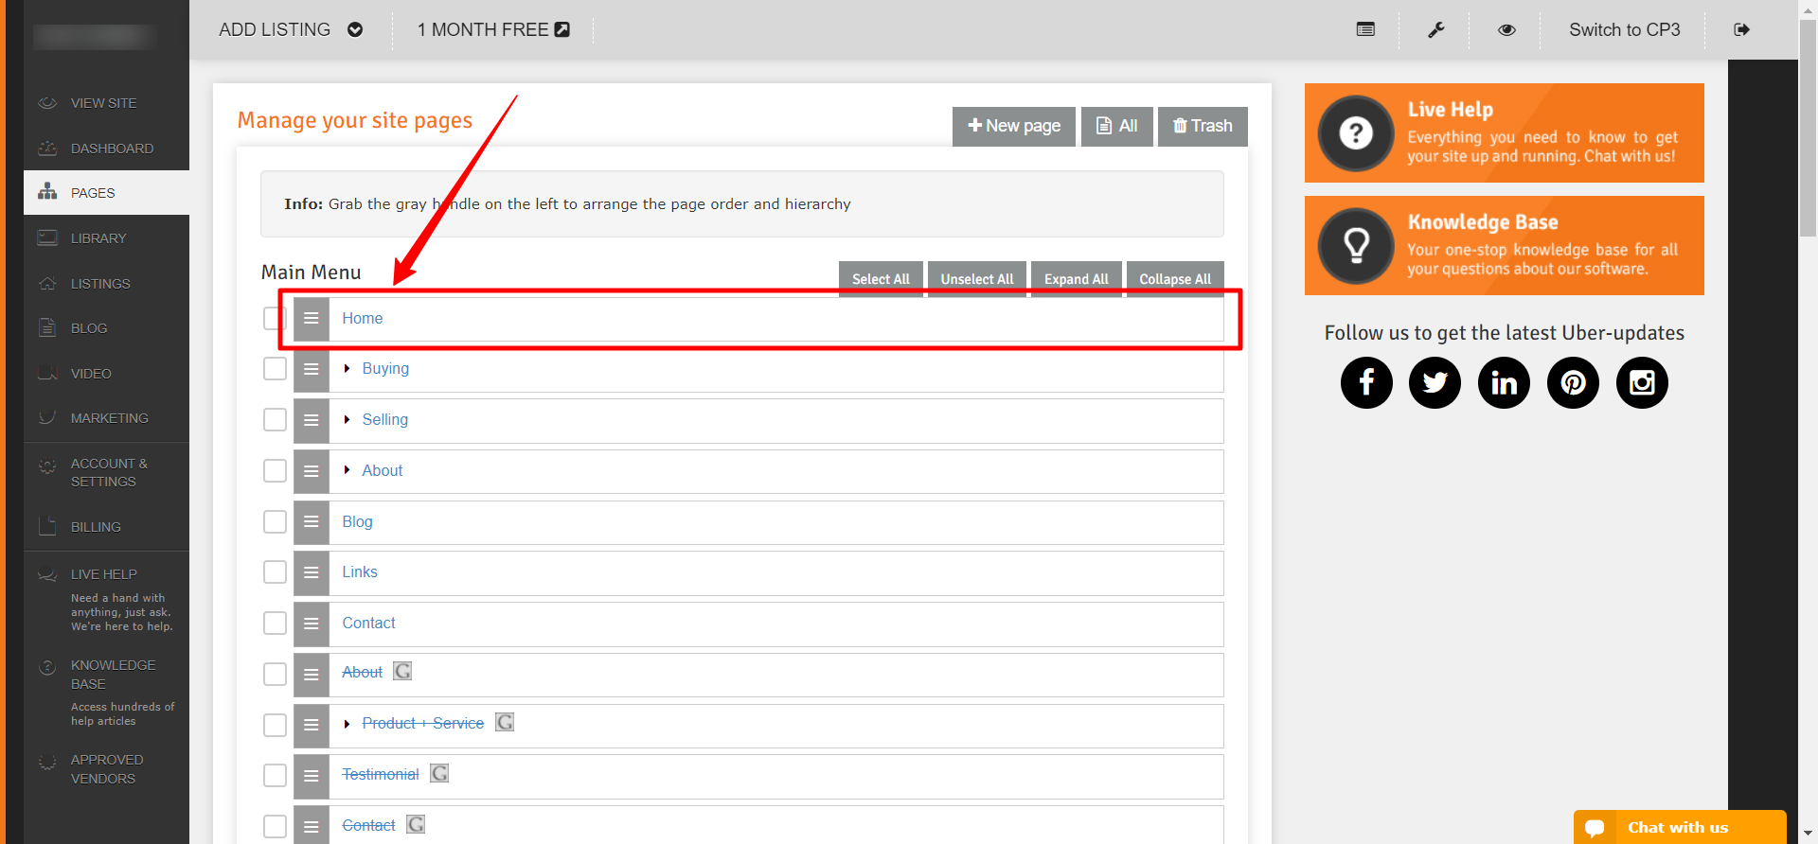
Task: Check the Testimonial page checkbox
Action: pos(275,775)
